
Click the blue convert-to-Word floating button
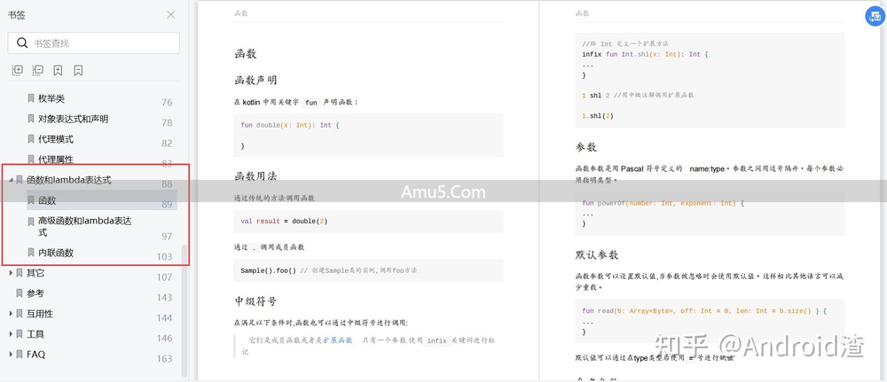click(875, 16)
